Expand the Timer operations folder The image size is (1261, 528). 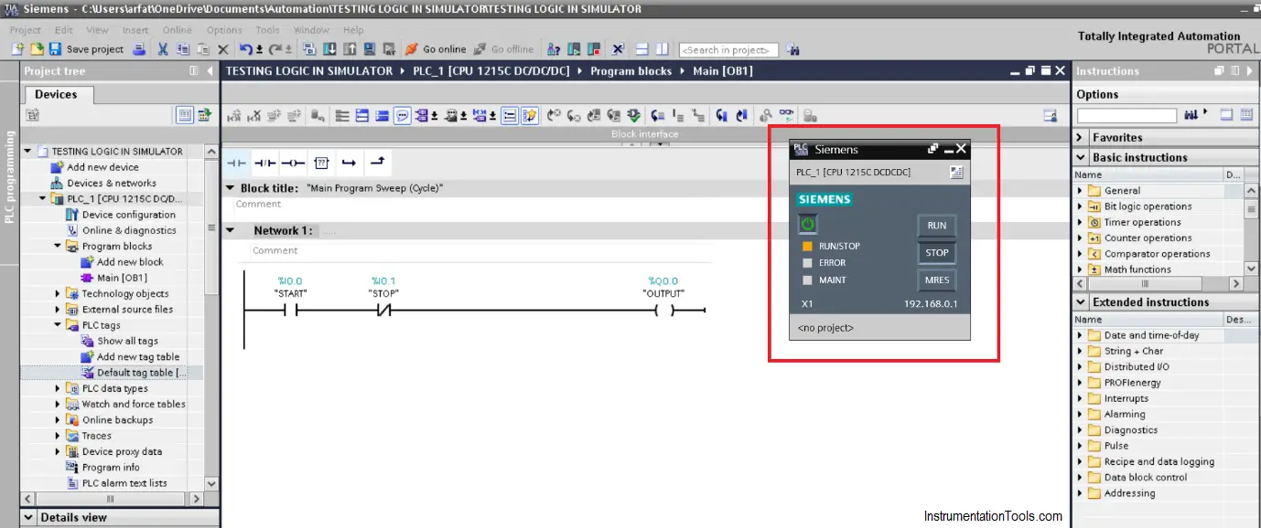tap(1081, 222)
